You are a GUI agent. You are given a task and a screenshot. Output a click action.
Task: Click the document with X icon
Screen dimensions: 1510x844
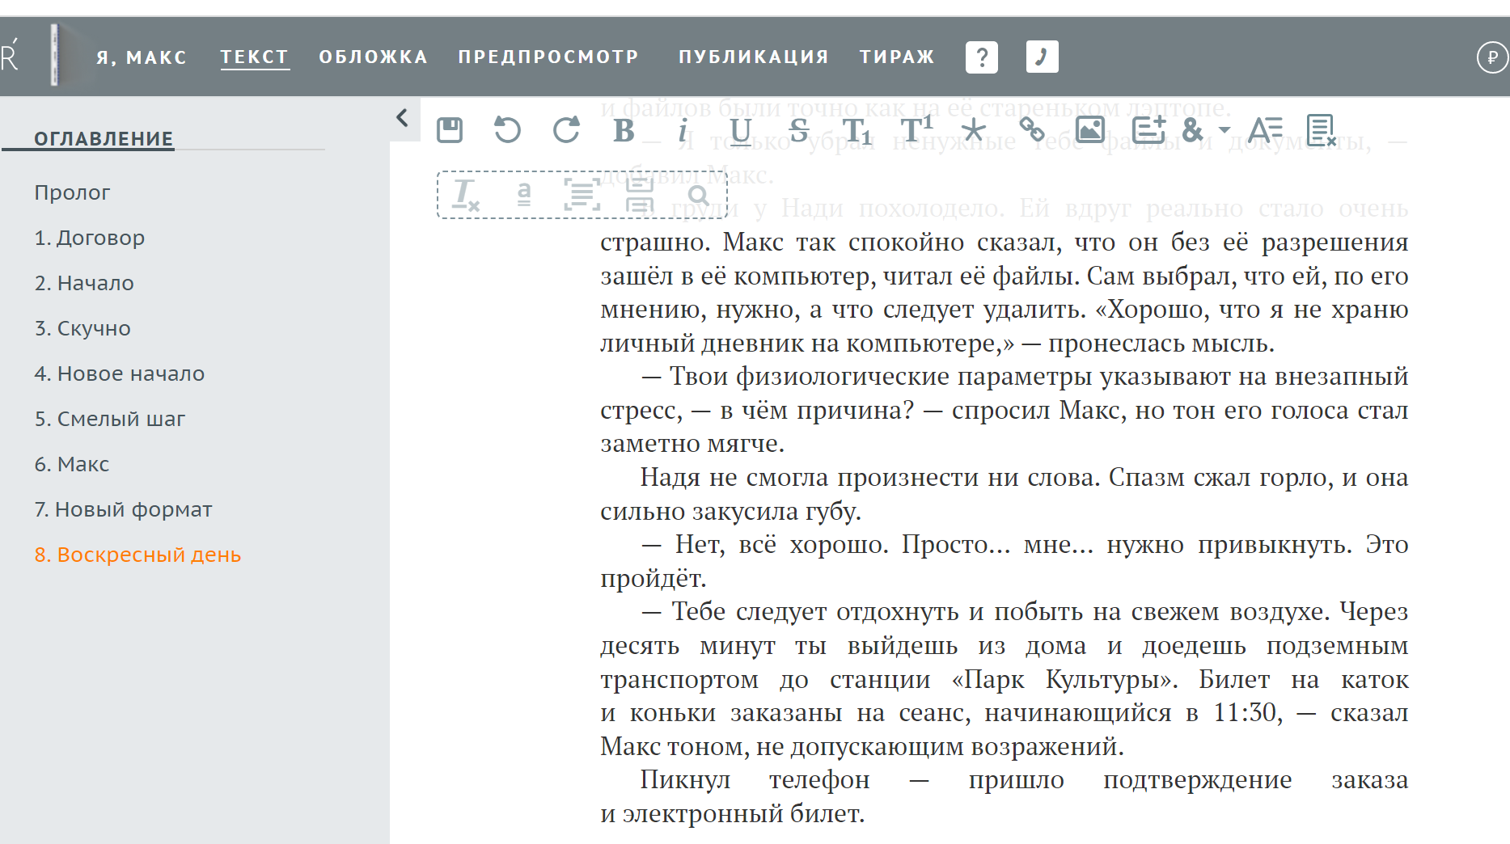(1322, 129)
